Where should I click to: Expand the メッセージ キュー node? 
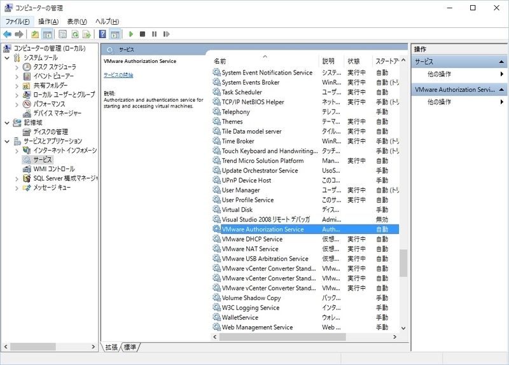tap(17, 188)
